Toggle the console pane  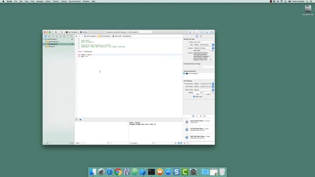[x=181, y=143]
